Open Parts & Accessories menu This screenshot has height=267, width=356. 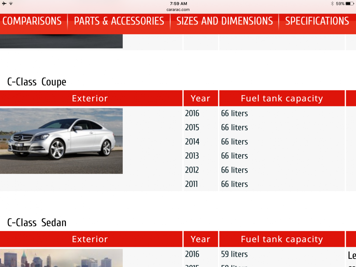[x=119, y=21]
